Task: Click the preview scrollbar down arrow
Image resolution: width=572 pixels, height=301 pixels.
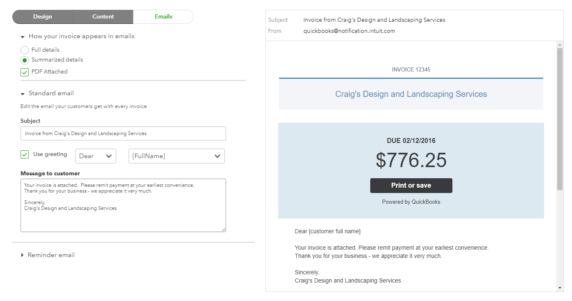Action: coord(560,288)
